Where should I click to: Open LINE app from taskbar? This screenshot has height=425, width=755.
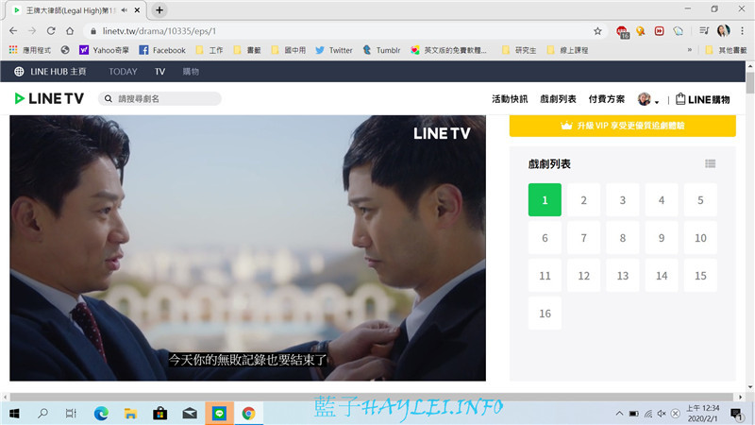click(219, 414)
